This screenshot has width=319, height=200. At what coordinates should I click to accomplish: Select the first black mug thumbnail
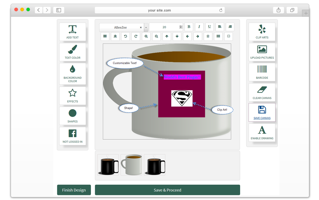108,165
